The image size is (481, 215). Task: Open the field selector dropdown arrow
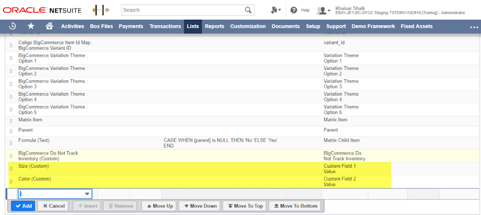point(87,194)
